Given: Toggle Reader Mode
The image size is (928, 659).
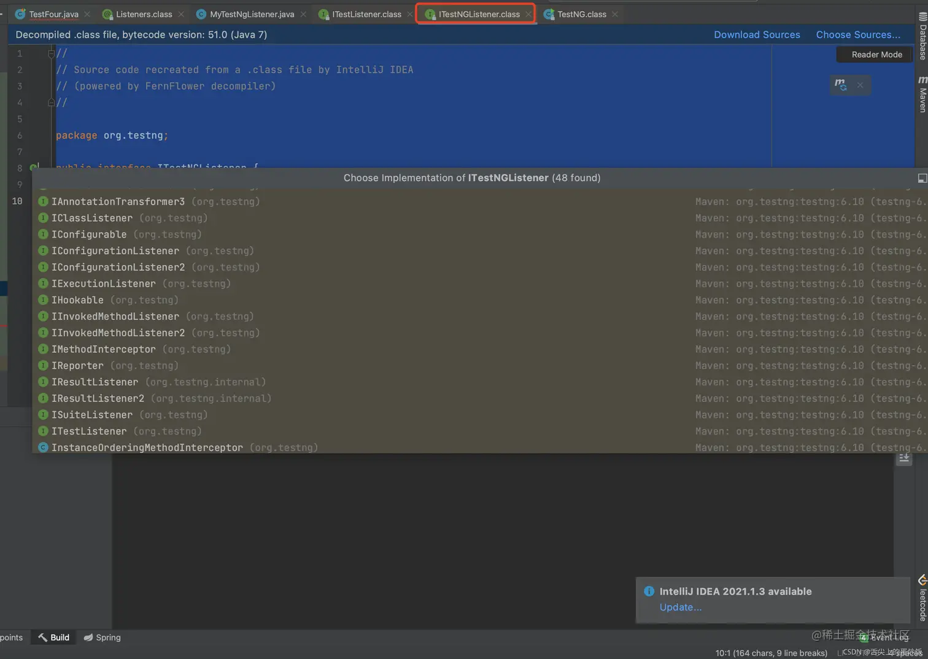Looking at the screenshot, I should (876, 55).
